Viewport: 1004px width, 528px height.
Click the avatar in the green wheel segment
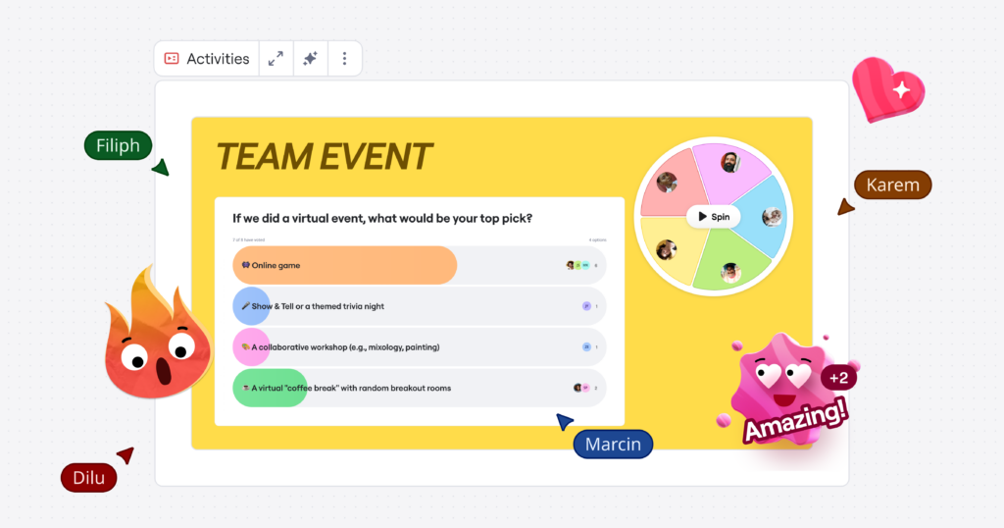(x=730, y=272)
